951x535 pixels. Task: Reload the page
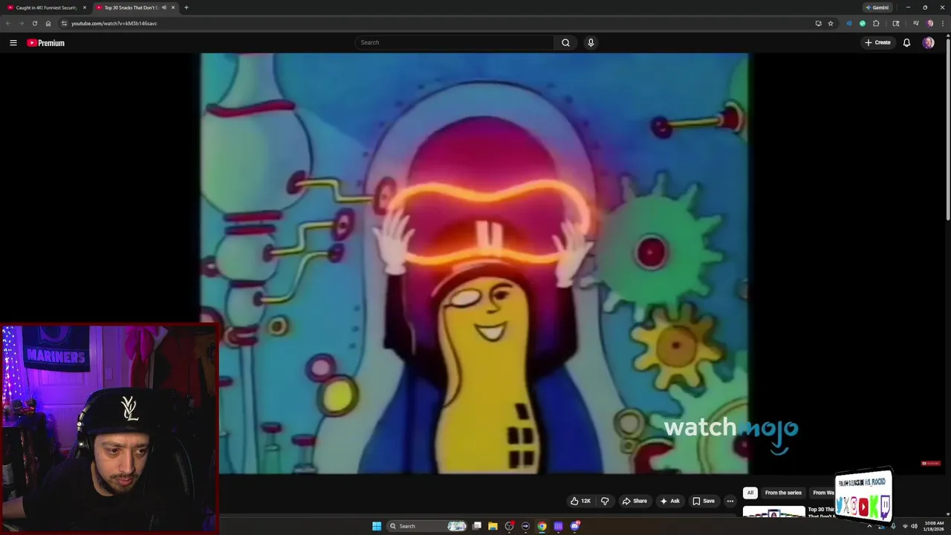pos(34,23)
